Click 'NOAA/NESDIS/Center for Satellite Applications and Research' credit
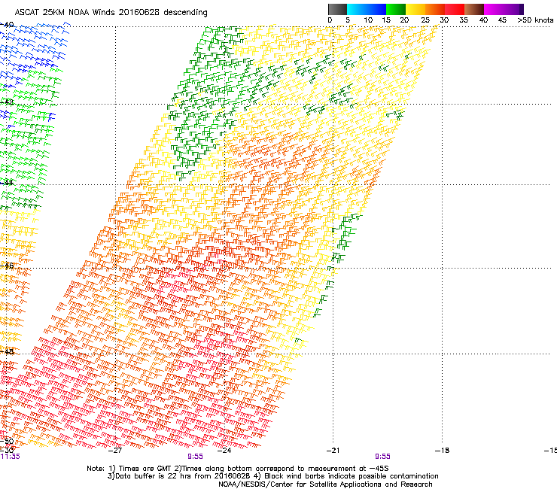The height and width of the screenshot is (489, 557). [x=325, y=484]
